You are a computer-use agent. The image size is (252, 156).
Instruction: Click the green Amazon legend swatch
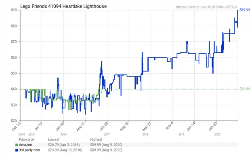point(17,145)
